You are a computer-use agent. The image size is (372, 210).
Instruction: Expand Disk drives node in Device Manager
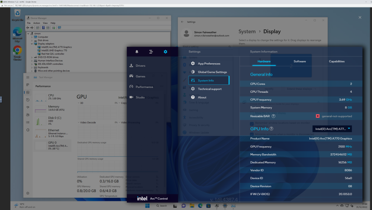[32, 40]
